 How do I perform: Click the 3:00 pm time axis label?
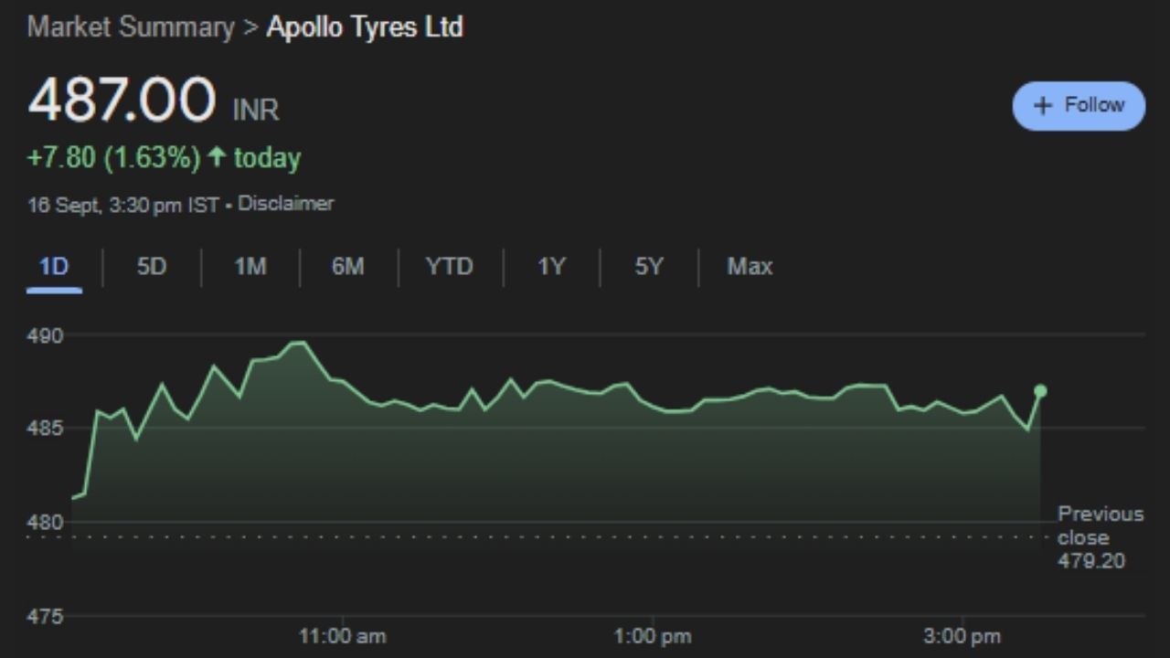pos(962,636)
